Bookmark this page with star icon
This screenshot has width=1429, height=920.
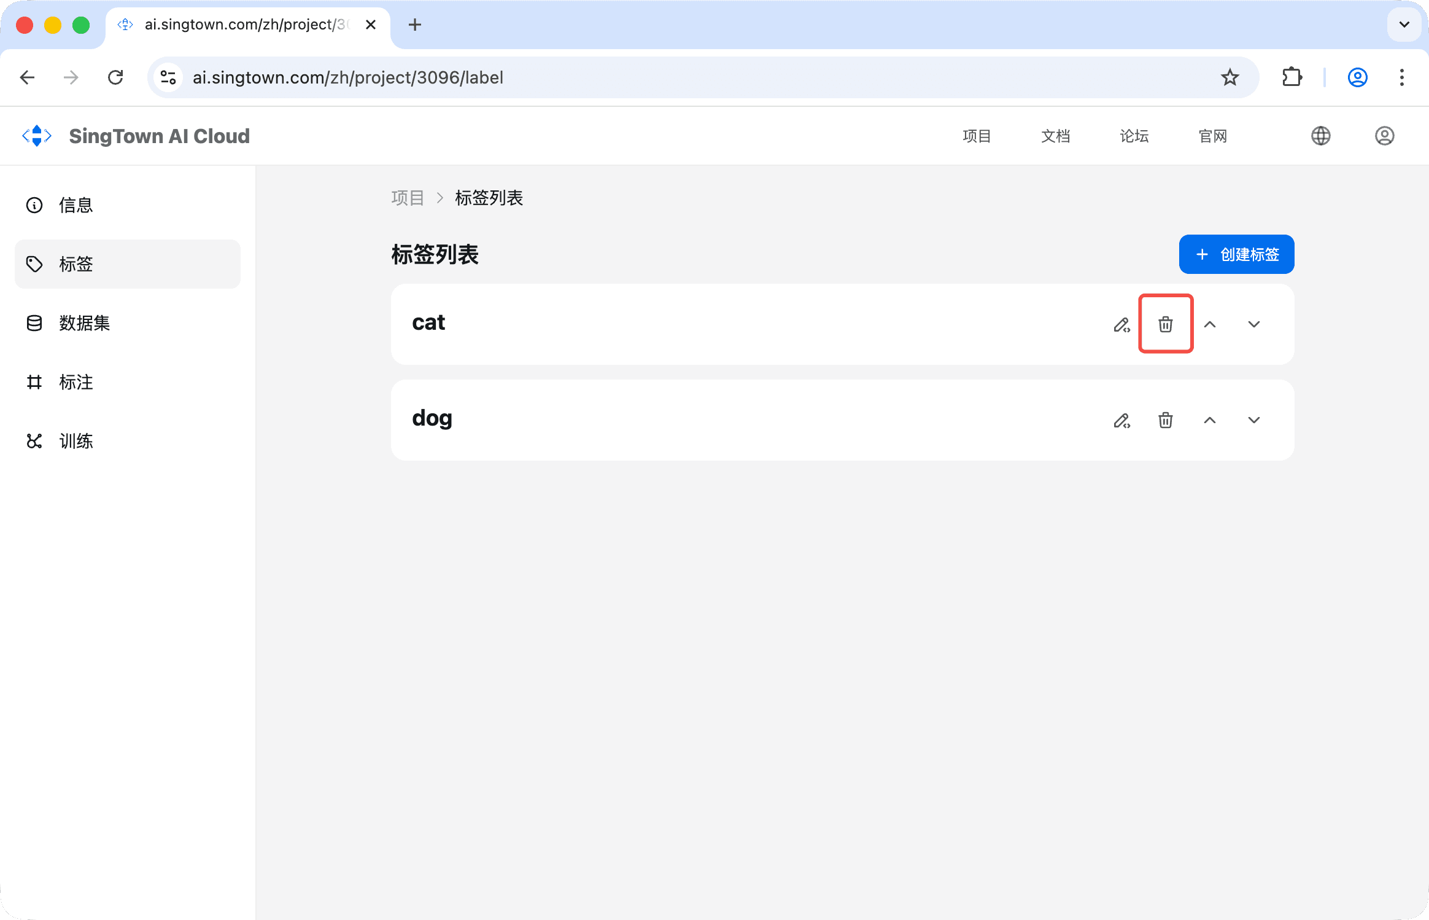pyautogui.click(x=1230, y=77)
